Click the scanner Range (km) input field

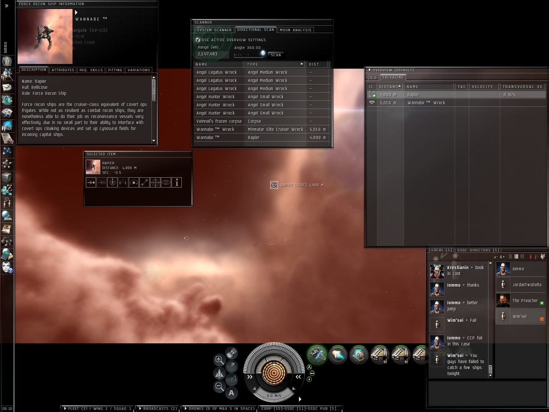[212, 54]
